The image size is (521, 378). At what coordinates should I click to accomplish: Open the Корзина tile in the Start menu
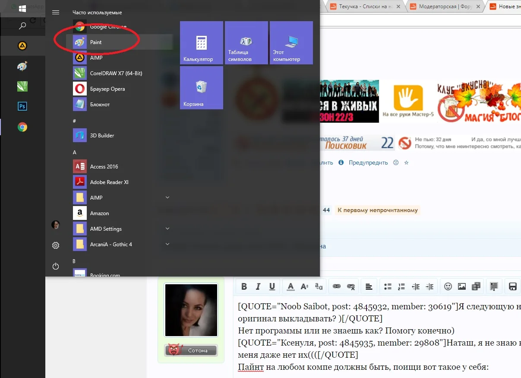[201, 88]
